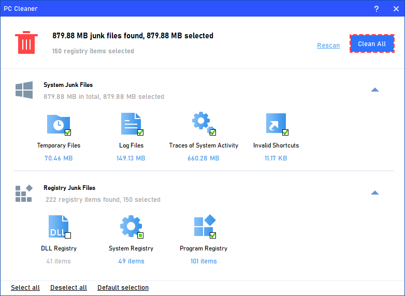Uncheck the Log Files checkbox
Image resolution: width=405 pixels, height=296 pixels.
pyautogui.click(x=140, y=132)
